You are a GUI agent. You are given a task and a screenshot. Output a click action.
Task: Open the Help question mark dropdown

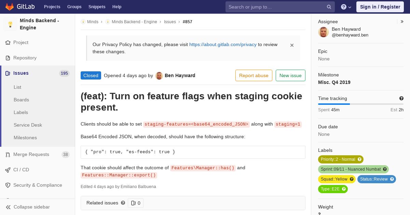click(x=346, y=7)
